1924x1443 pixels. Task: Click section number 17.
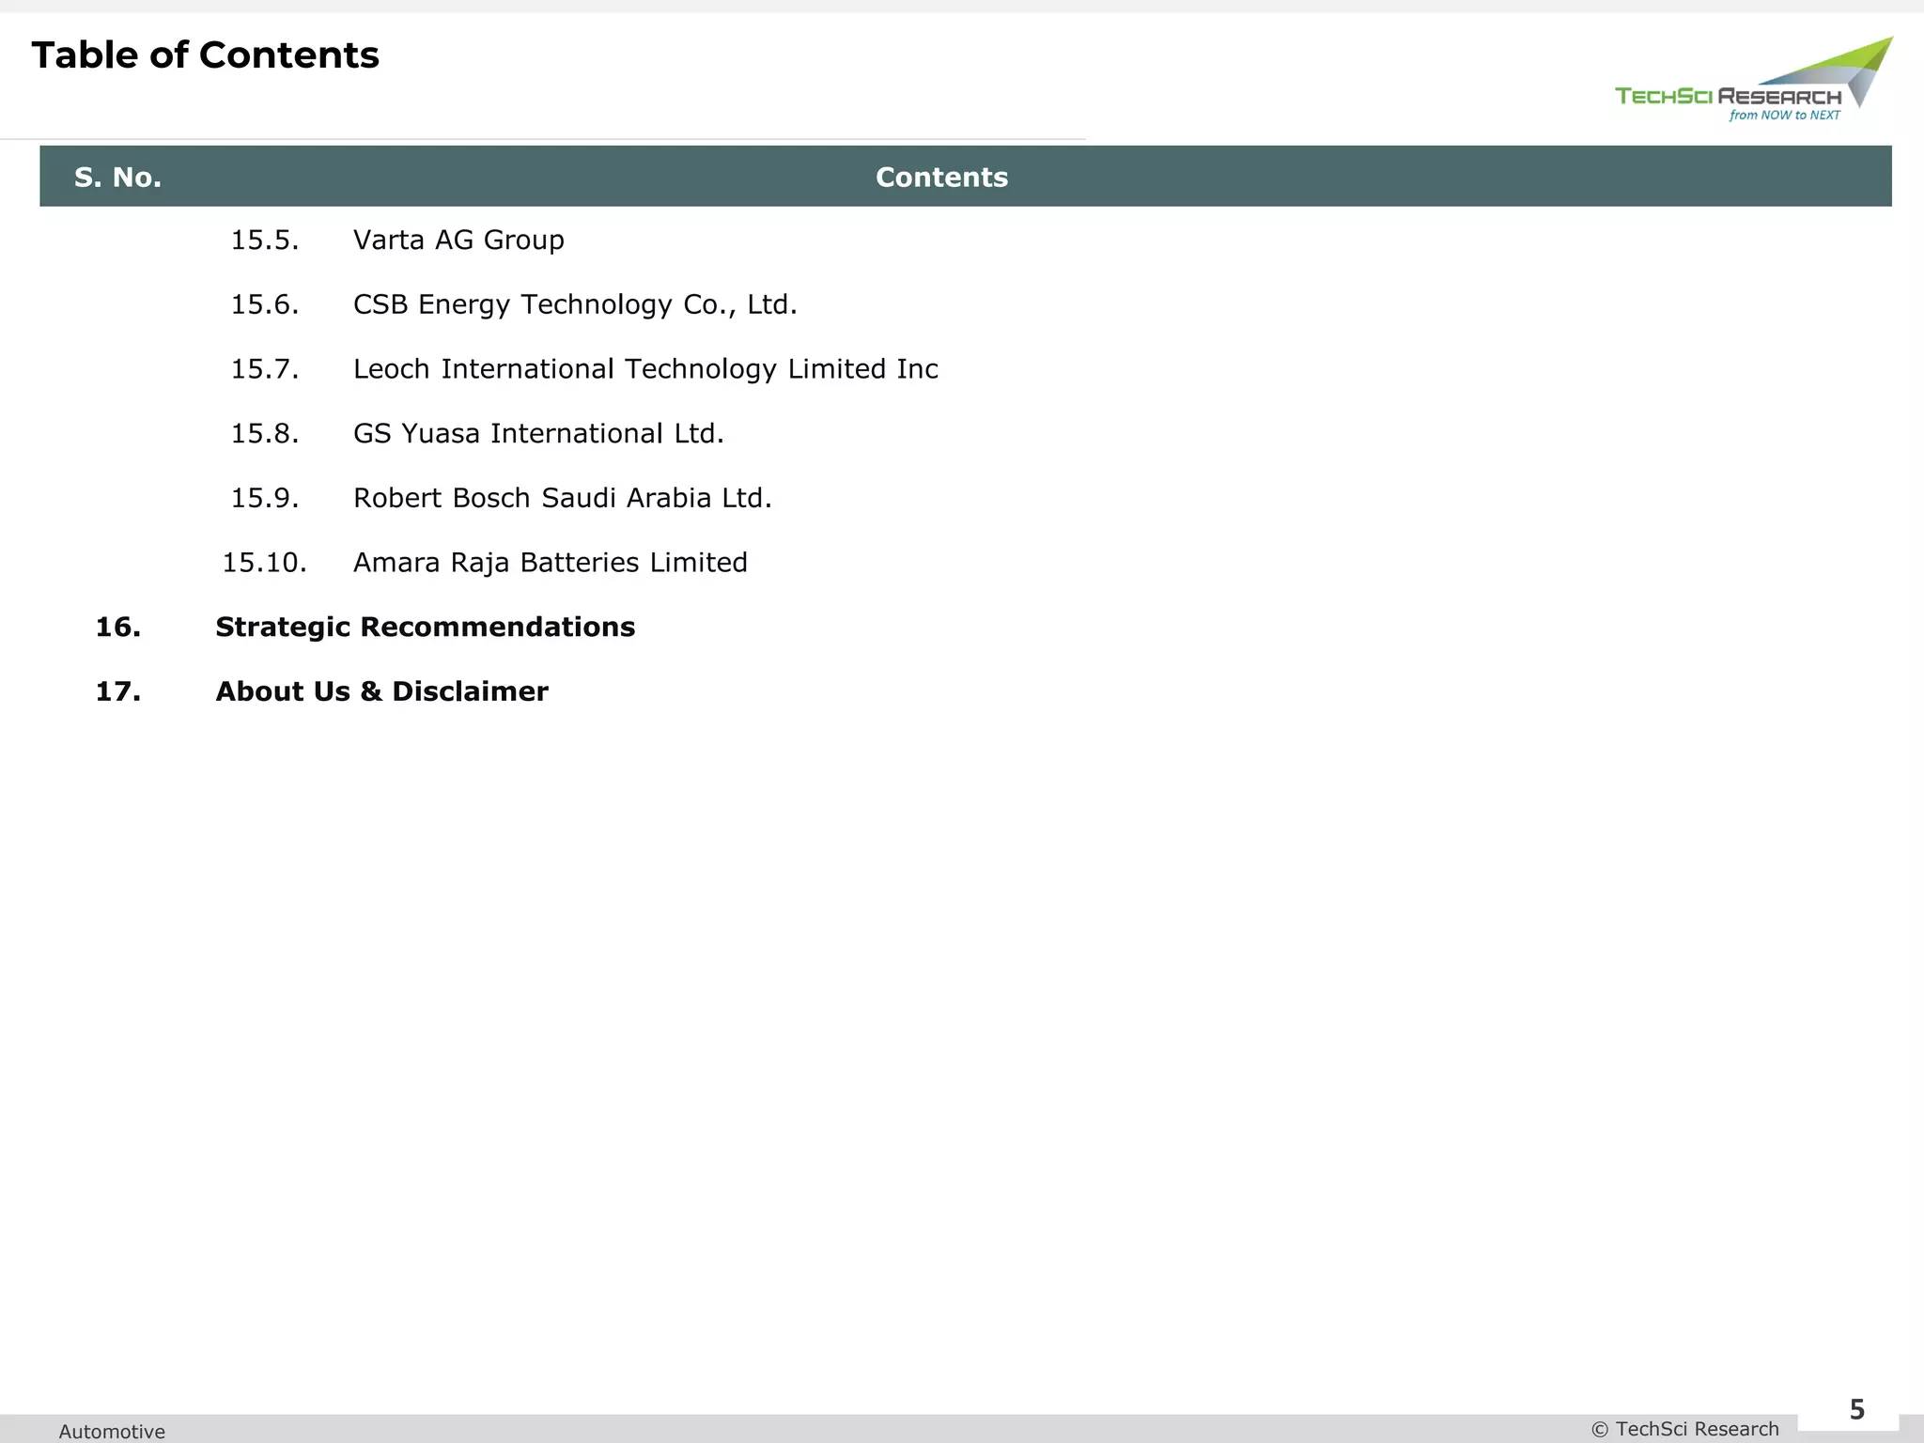[x=118, y=691]
